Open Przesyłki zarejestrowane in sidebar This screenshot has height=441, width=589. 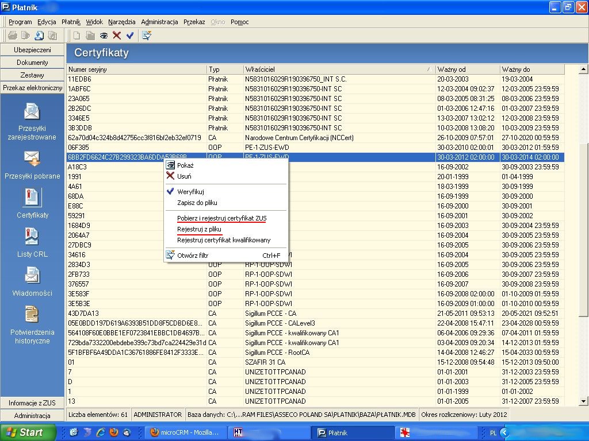click(x=32, y=122)
